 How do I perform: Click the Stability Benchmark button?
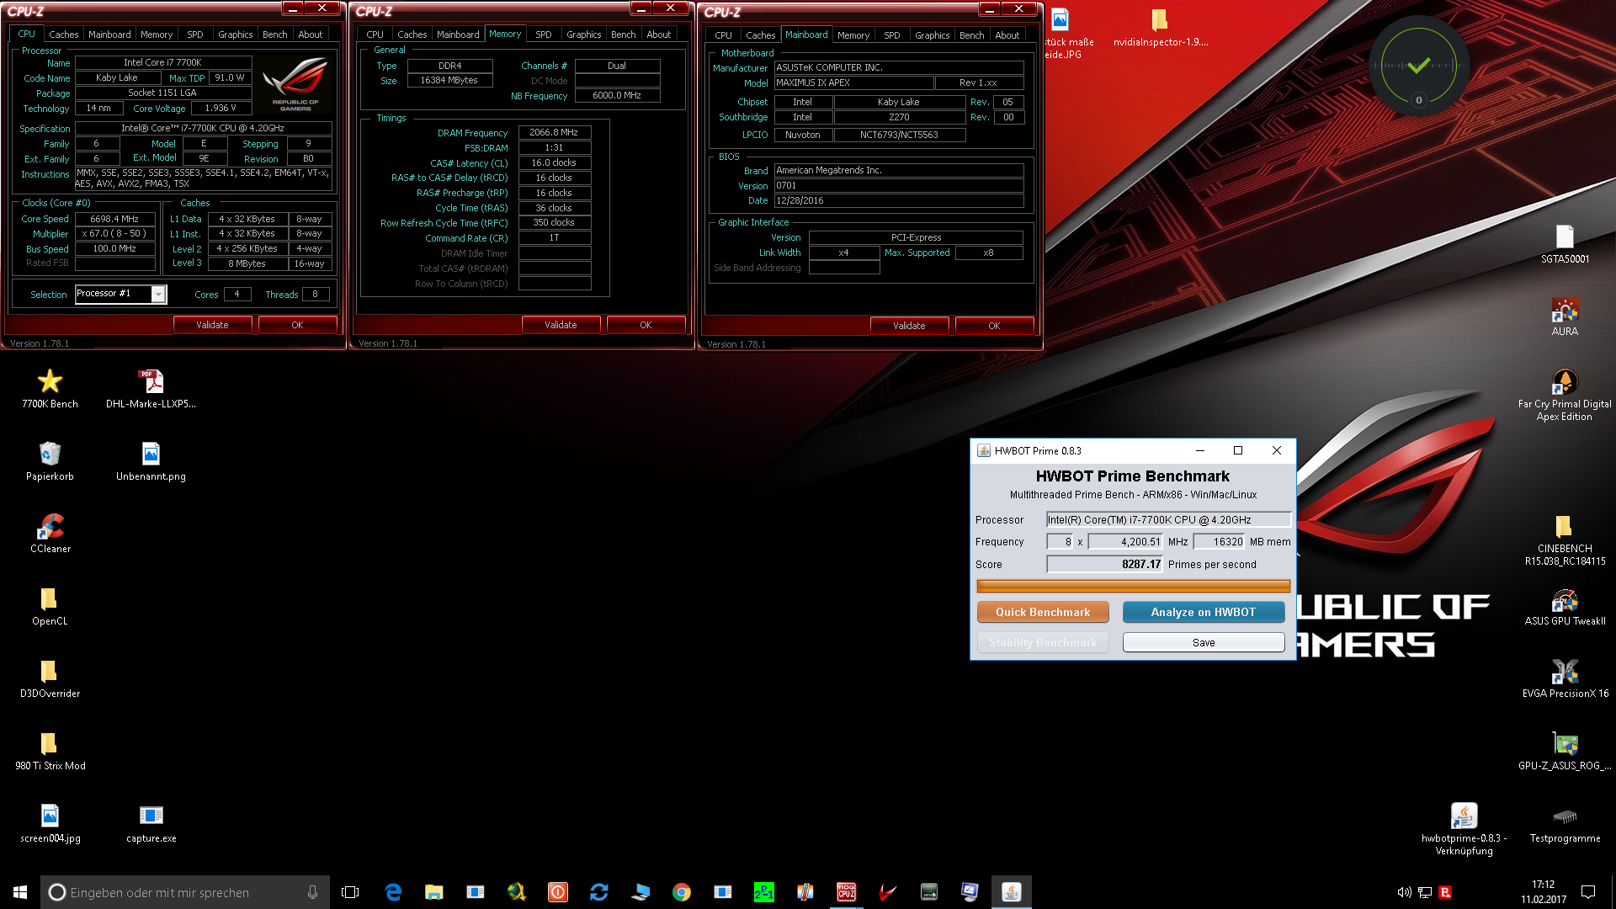point(1043,642)
